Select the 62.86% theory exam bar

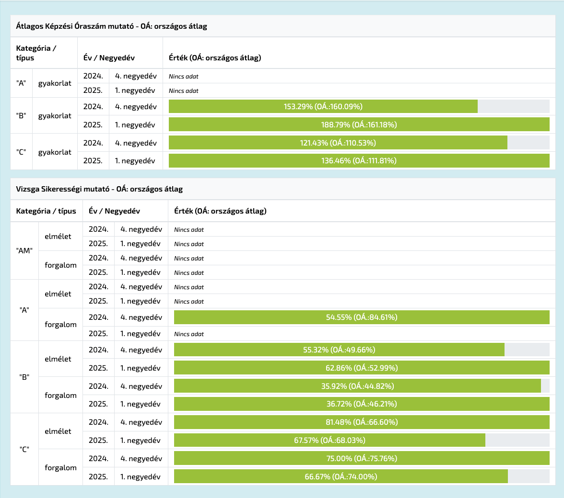click(362, 368)
